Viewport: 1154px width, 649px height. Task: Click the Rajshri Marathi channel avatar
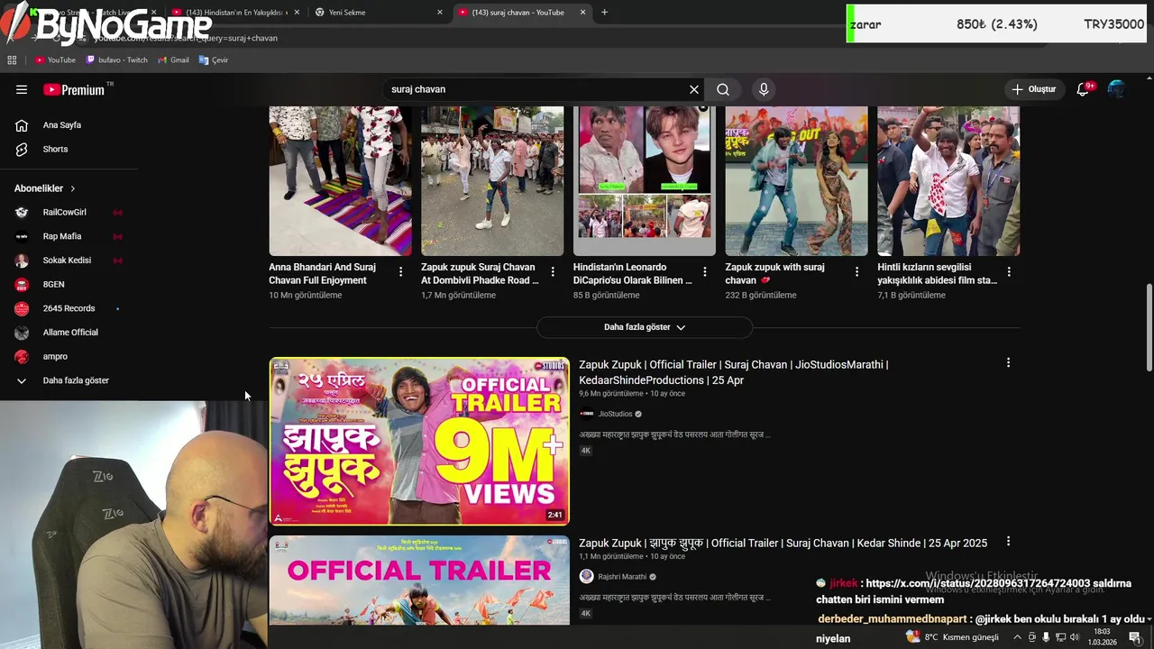586,577
